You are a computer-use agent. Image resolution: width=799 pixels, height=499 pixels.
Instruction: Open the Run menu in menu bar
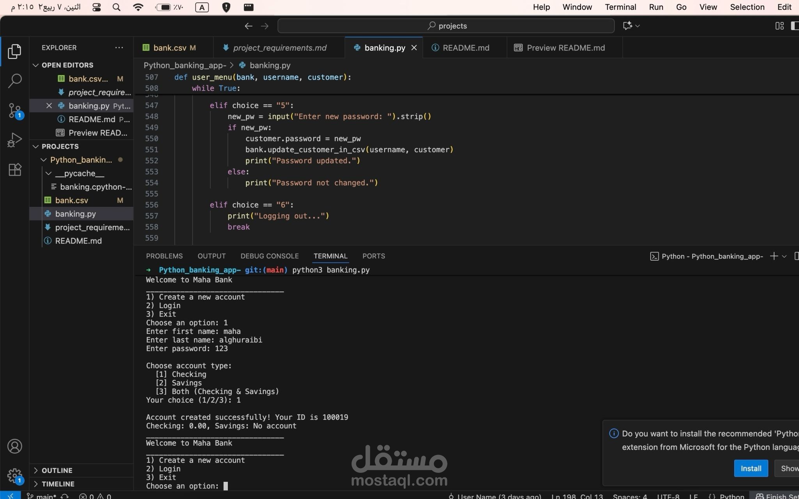(x=656, y=7)
